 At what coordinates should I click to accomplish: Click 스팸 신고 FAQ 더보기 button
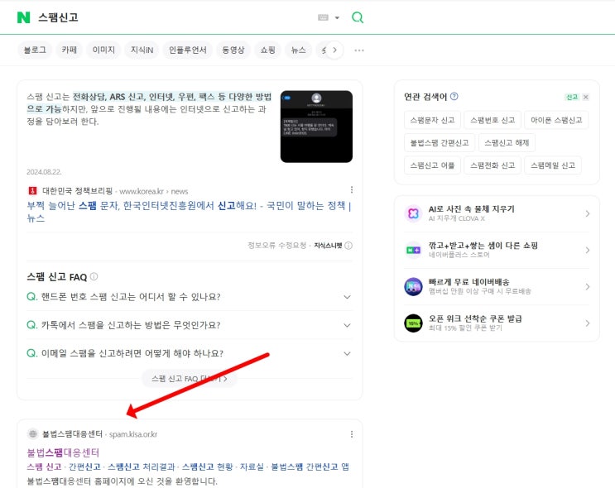pyautogui.click(x=190, y=379)
